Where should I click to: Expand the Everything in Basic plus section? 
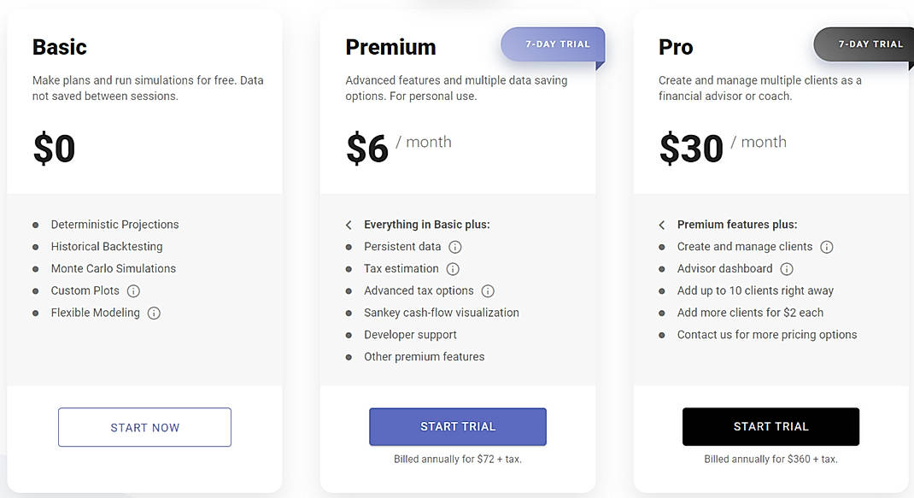[x=349, y=225]
